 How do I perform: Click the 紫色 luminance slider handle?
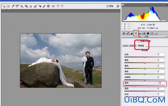pos(145,91)
